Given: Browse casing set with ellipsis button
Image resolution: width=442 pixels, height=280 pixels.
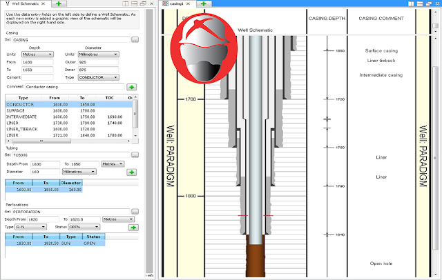Looking at the screenshot, I should (135, 40).
